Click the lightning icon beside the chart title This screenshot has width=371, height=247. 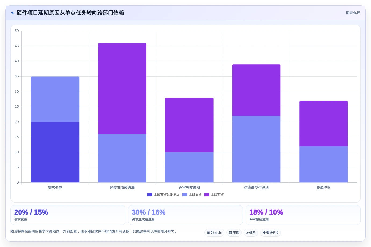pyautogui.click(x=13, y=13)
